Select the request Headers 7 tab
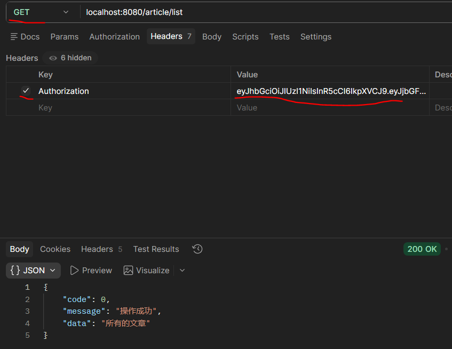 [x=171, y=36]
